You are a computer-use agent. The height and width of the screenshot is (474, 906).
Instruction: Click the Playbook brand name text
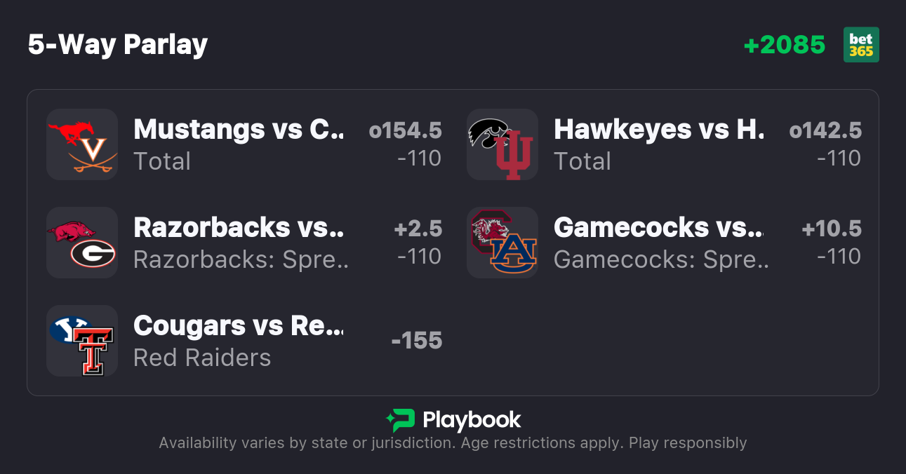click(472, 420)
